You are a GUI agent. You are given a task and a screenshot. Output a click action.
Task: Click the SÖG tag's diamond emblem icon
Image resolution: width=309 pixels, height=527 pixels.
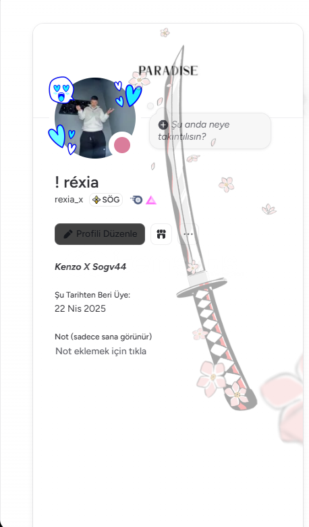click(96, 200)
